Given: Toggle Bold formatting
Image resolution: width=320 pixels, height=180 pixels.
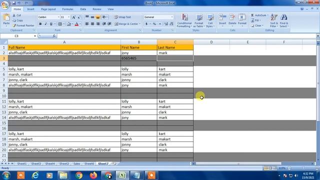Looking at the screenshot, I should 40,24.
